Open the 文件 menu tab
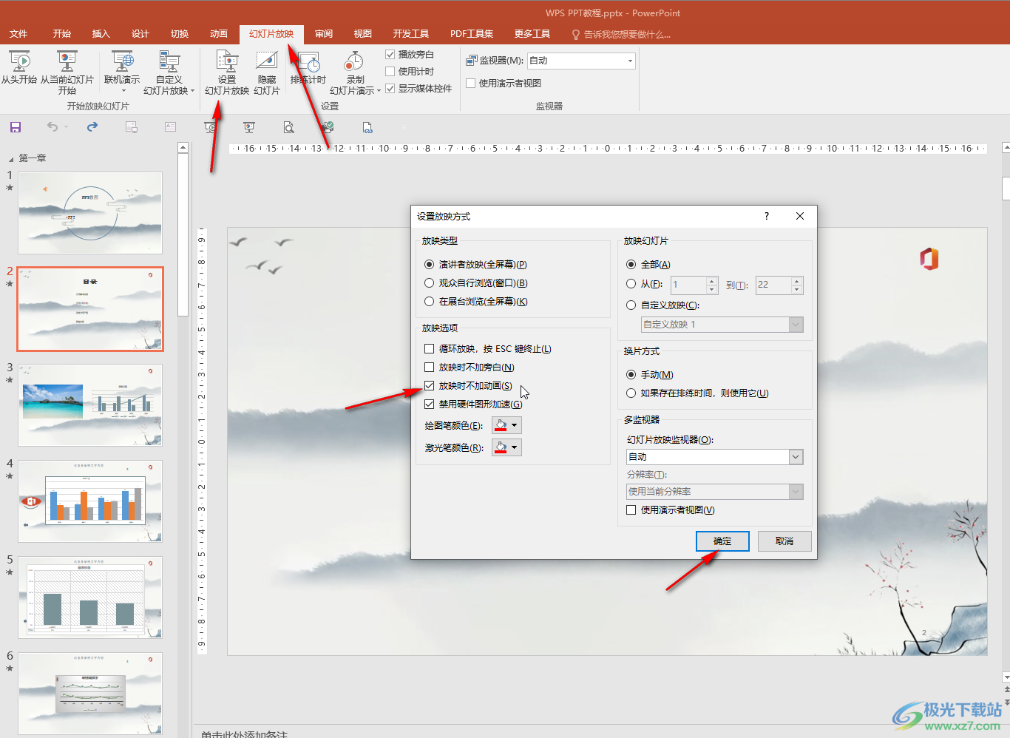 tap(18, 34)
